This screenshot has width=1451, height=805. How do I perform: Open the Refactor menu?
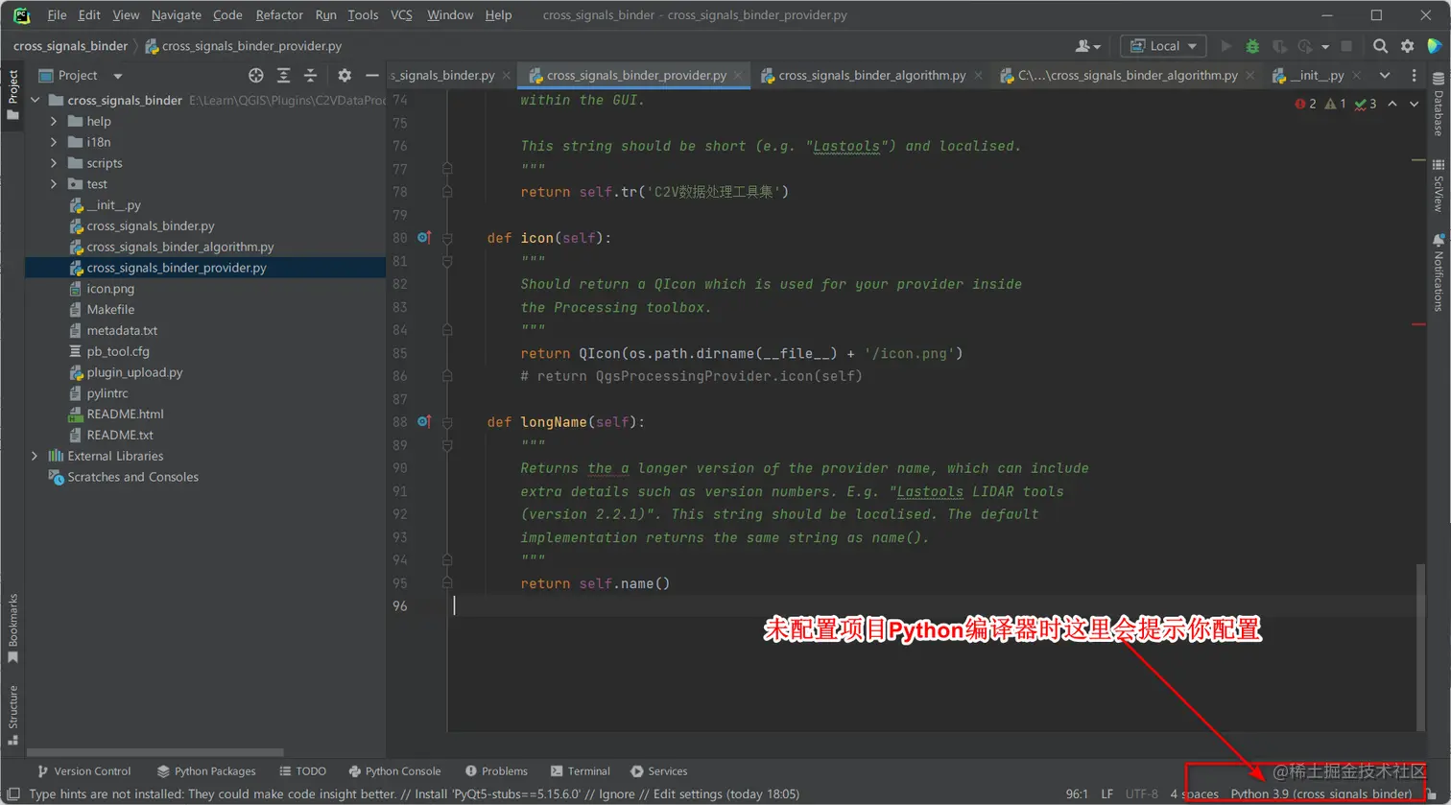point(279,15)
